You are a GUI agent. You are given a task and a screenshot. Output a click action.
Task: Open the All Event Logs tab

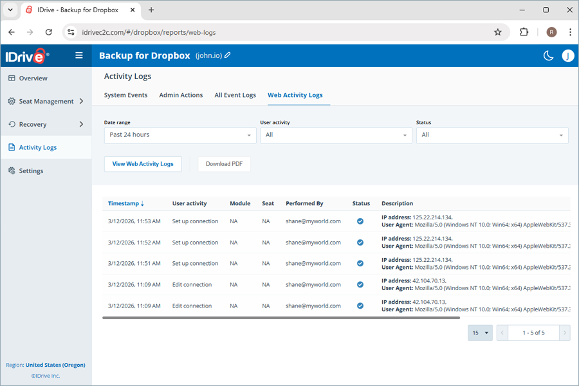point(235,95)
